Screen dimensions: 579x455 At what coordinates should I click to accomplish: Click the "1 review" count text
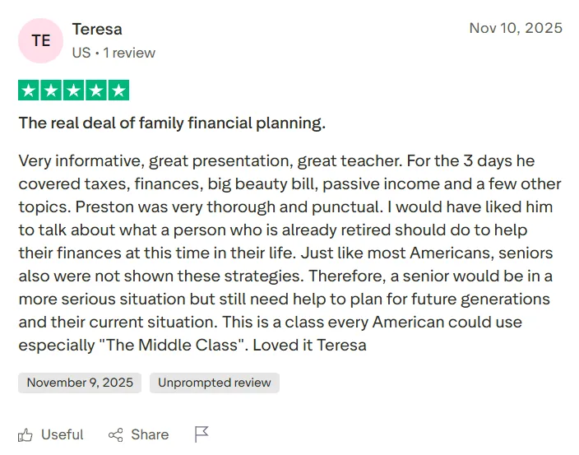128,53
